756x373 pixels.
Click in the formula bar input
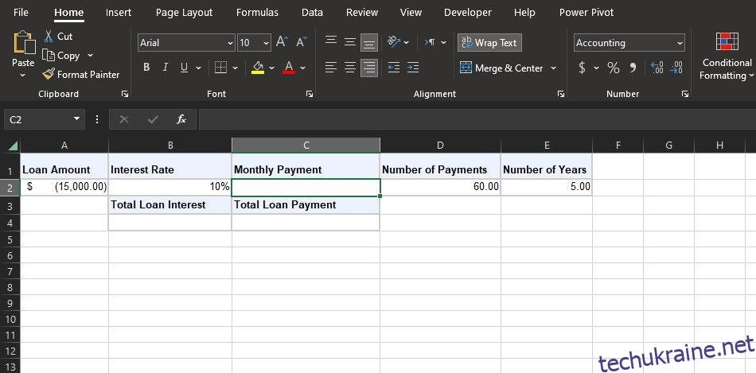coord(477,119)
